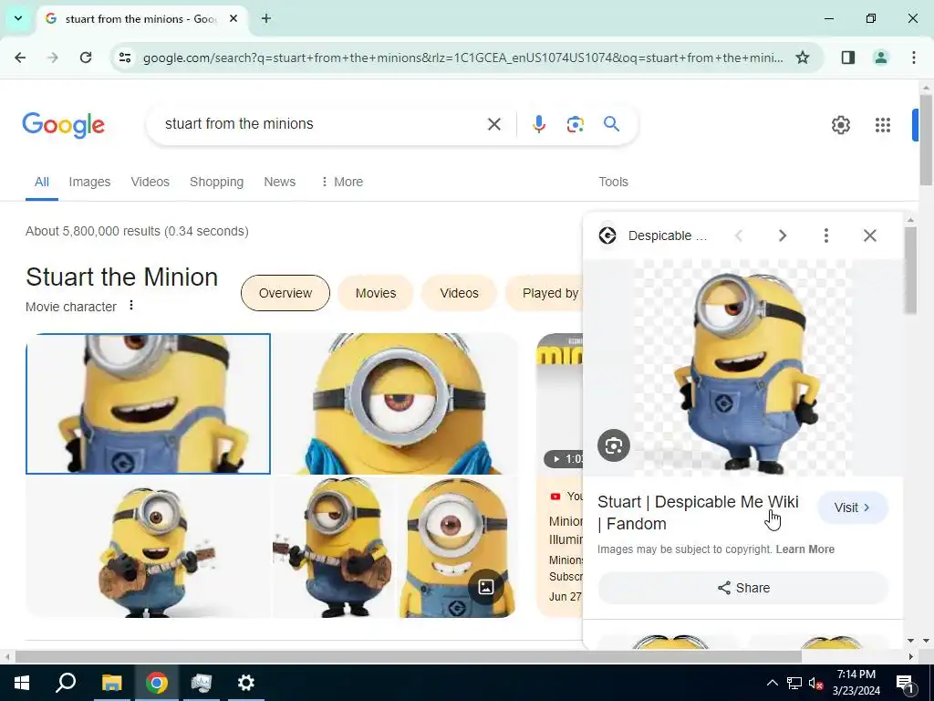This screenshot has width=934, height=701.
Task: Open the Chrome profile avatar
Action: tap(880, 58)
